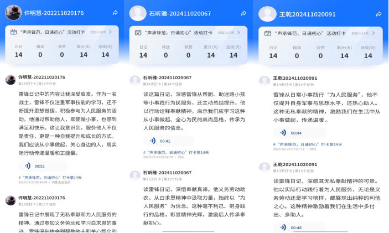Open 王乾's large profile avatar
389x233 pixels.
click(268, 13)
